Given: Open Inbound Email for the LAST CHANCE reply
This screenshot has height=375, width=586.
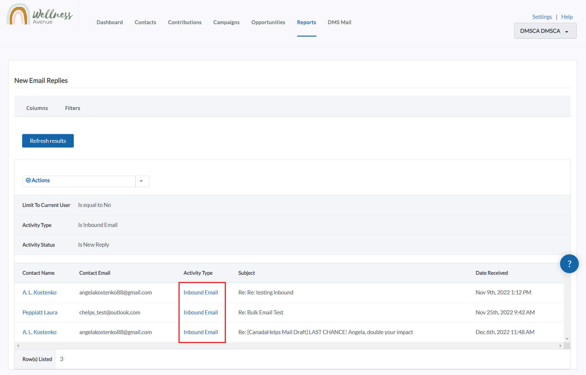Looking at the screenshot, I should click(x=201, y=332).
